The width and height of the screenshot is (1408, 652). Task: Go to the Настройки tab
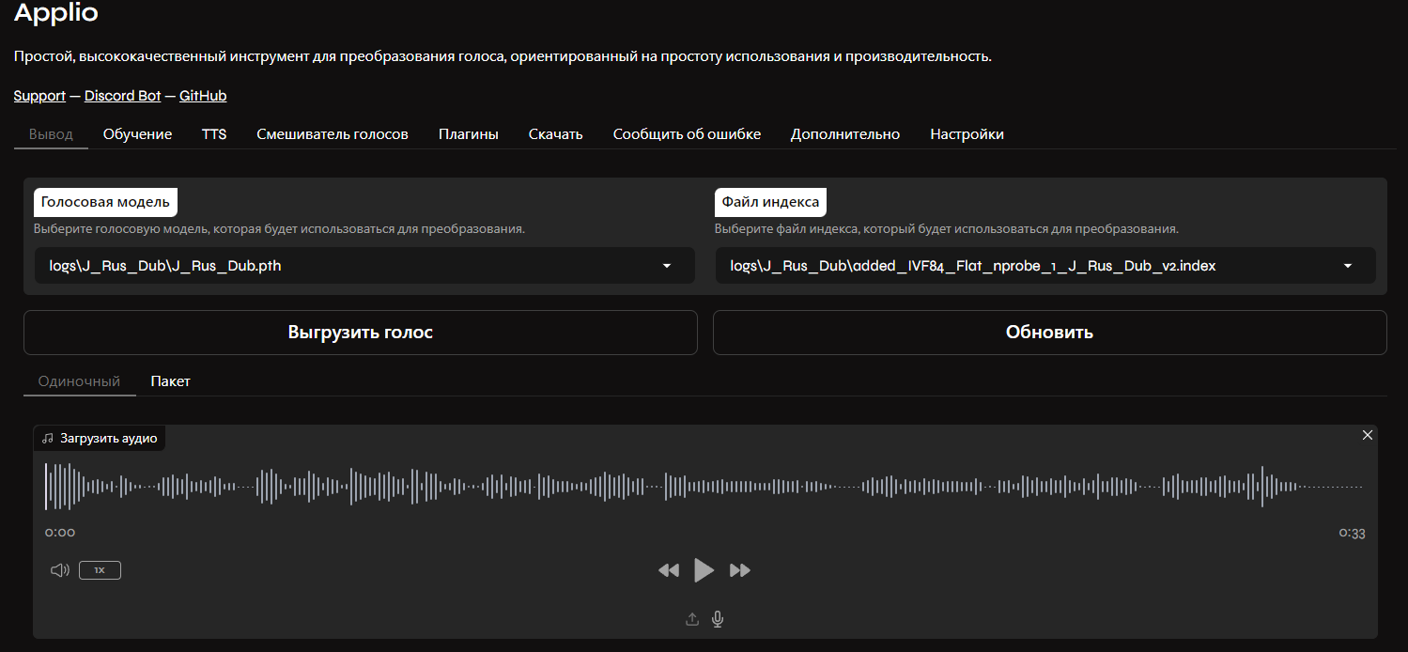967,134
